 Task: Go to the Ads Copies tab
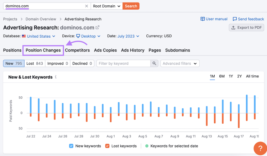point(105,50)
